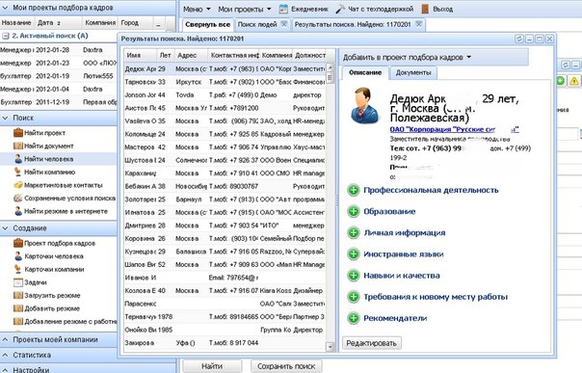Screen dimensions: 582x373
Task: Expand the Личная информация section
Action: tap(354, 232)
